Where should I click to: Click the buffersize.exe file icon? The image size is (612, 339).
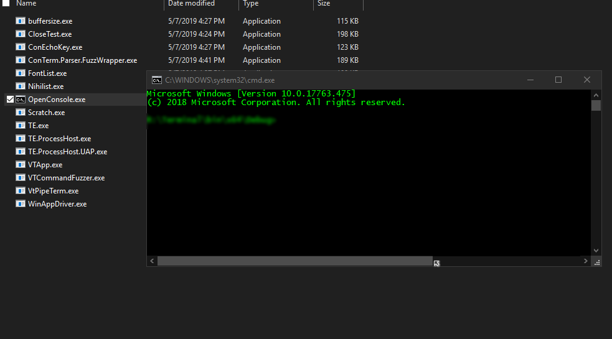21,21
